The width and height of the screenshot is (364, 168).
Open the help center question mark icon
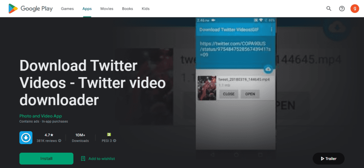342,9
